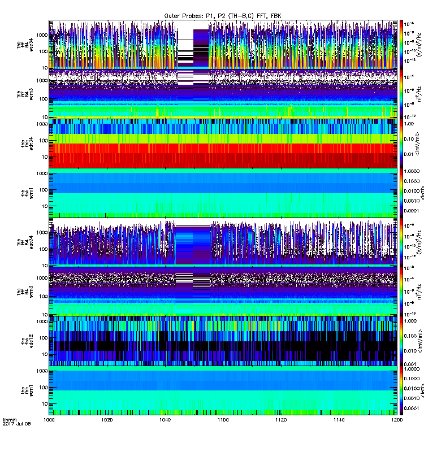Click the color bar beside the thb edc34 panel
The width and height of the screenshot is (424, 452).
point(401,144)
